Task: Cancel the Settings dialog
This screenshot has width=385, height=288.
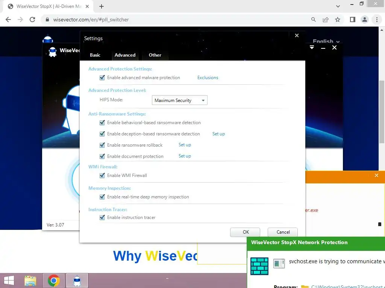Action: (283, 232)
